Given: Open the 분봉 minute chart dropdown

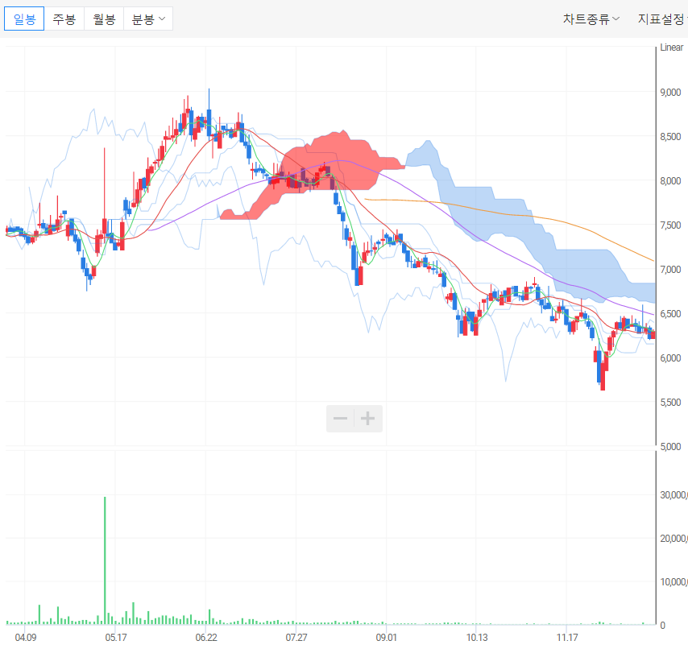Looking at the screenshot, I should (148, 19).
